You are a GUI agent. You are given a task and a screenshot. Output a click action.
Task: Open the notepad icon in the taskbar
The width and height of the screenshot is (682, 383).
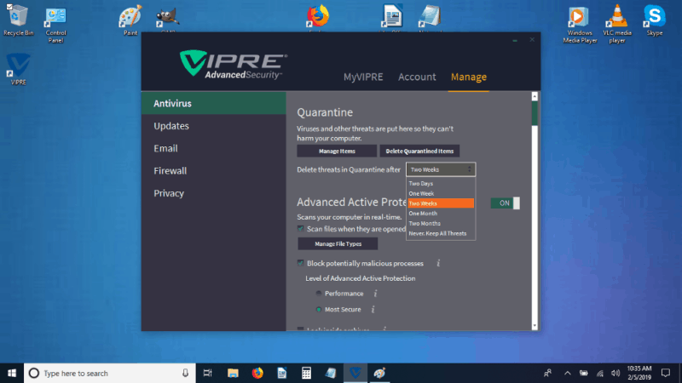point(331,373)
